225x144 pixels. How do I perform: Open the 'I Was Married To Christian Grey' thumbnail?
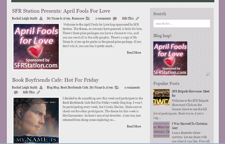coord(161,130)
